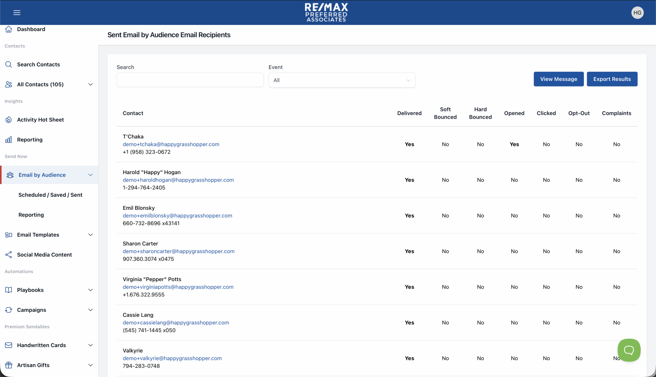The image size is (656, 377).
Task: Expand the Campaigns menu chevron
Action: click(90, 310)
